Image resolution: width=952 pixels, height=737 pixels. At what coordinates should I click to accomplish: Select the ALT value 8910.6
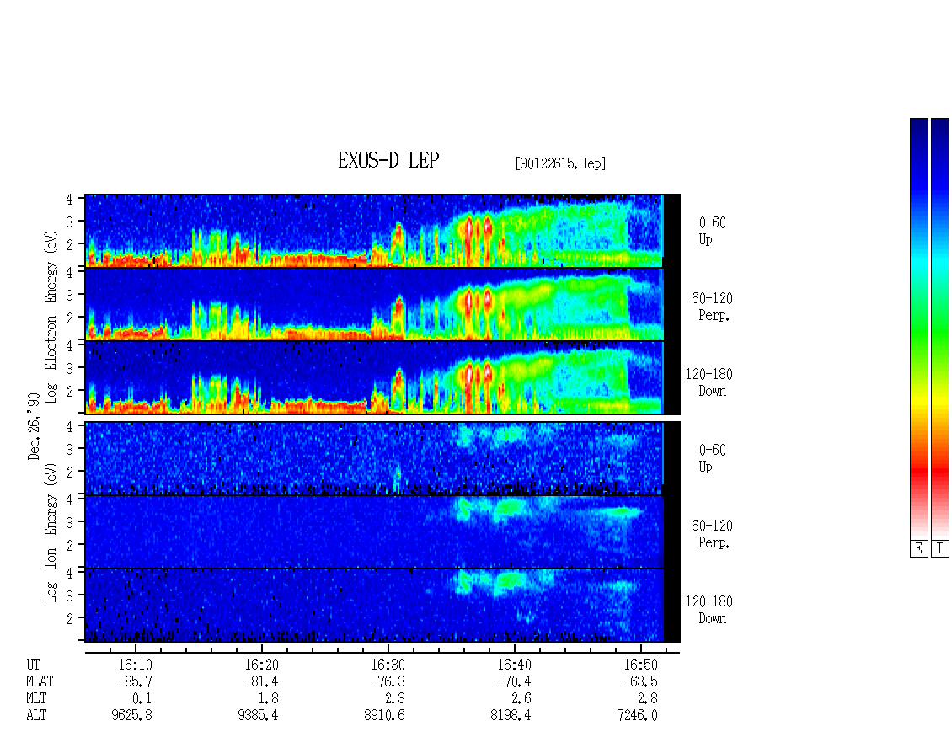(384, 716)
